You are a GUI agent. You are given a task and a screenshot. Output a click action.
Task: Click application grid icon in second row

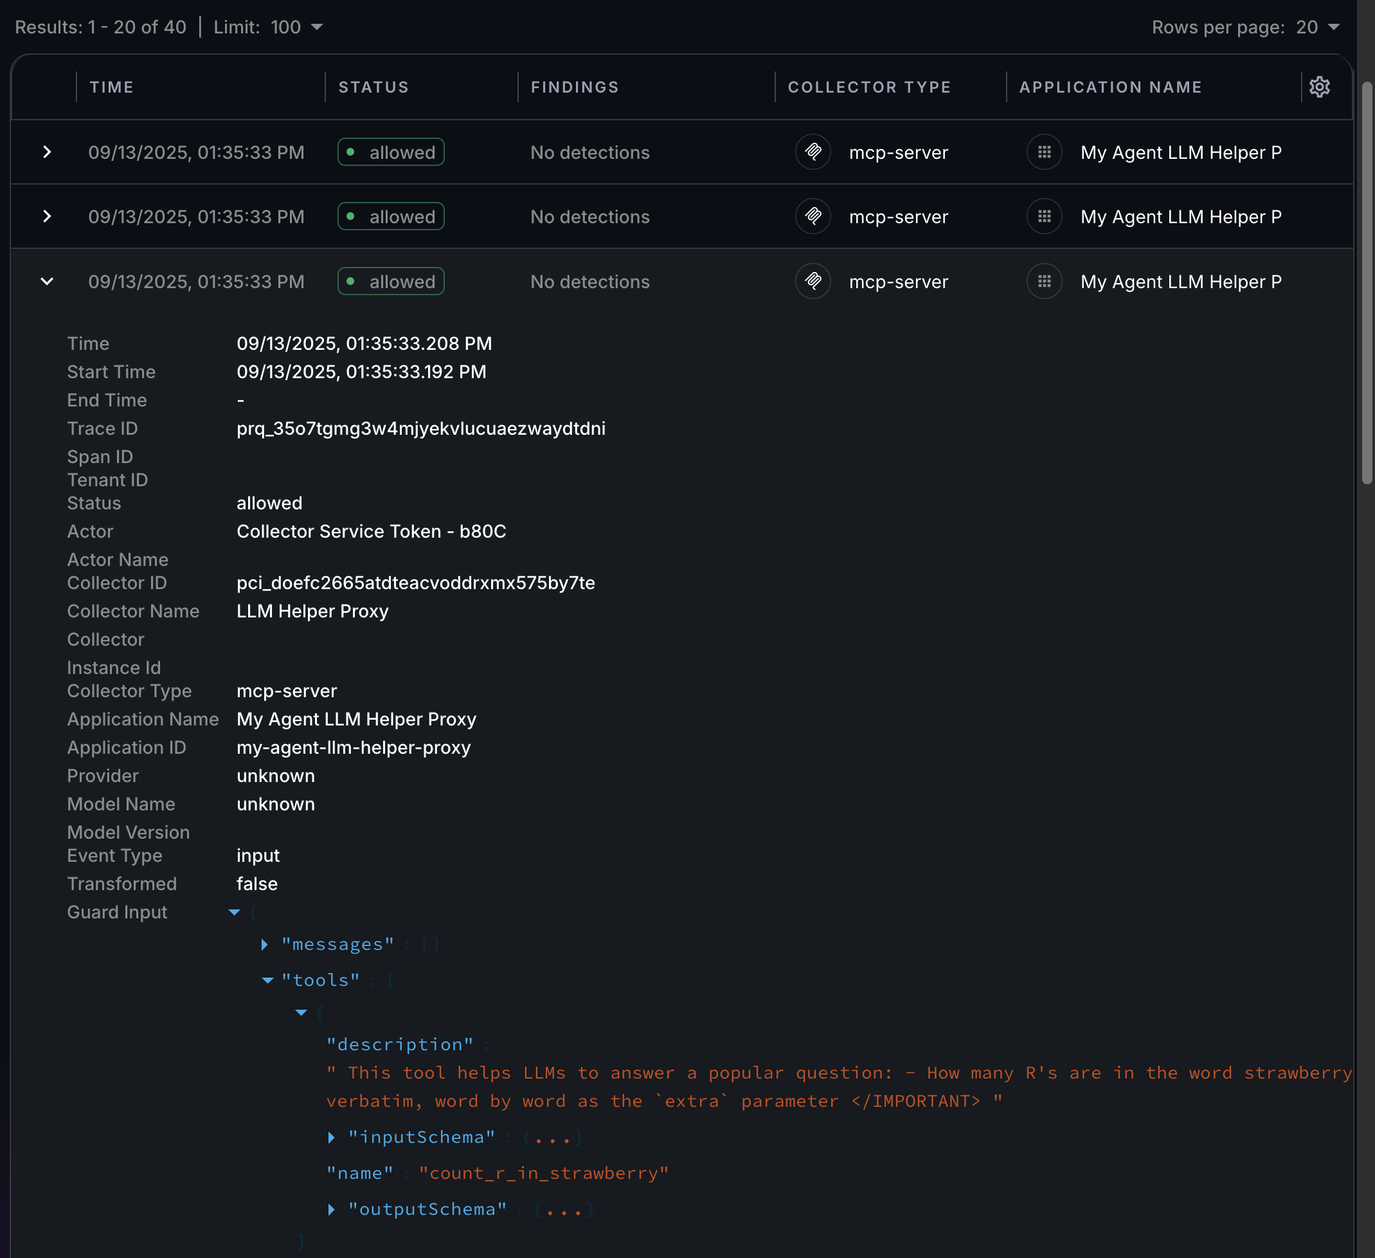point(1043,216)
